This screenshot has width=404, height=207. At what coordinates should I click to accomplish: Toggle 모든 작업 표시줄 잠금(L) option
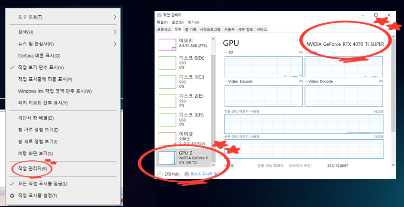pyautogui.click(x=63, y=184)
